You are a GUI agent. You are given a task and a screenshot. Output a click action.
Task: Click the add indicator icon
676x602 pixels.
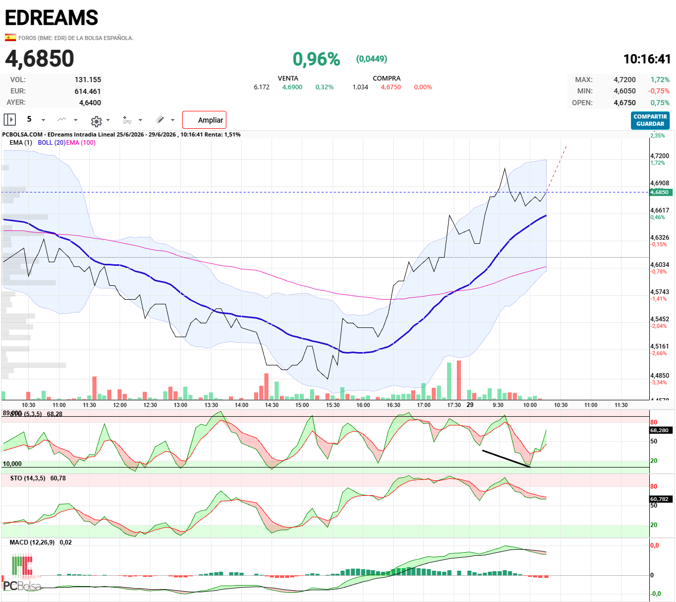(x=127, y=120)
